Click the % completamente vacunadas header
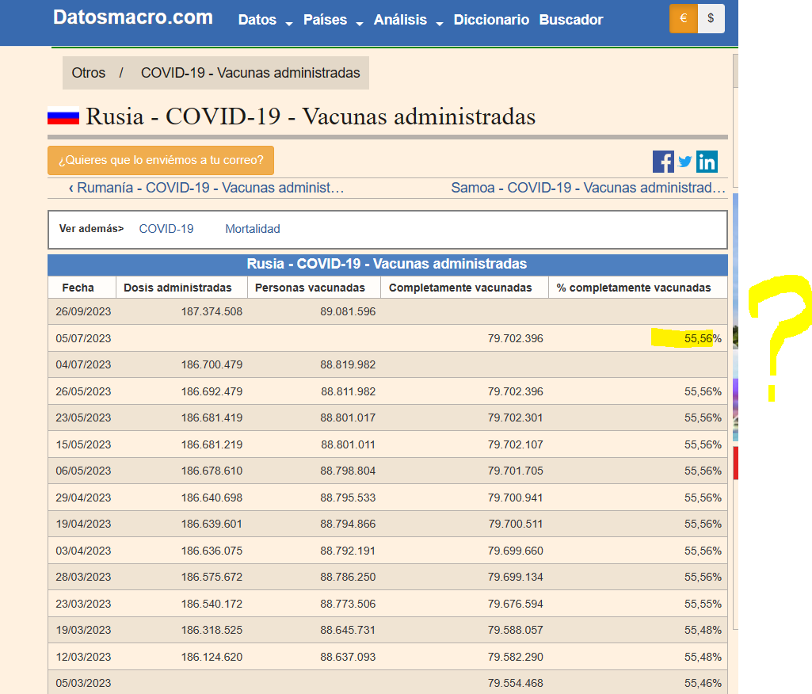The image size is (812, 694). pyautogui.click(x=633, y=288)
